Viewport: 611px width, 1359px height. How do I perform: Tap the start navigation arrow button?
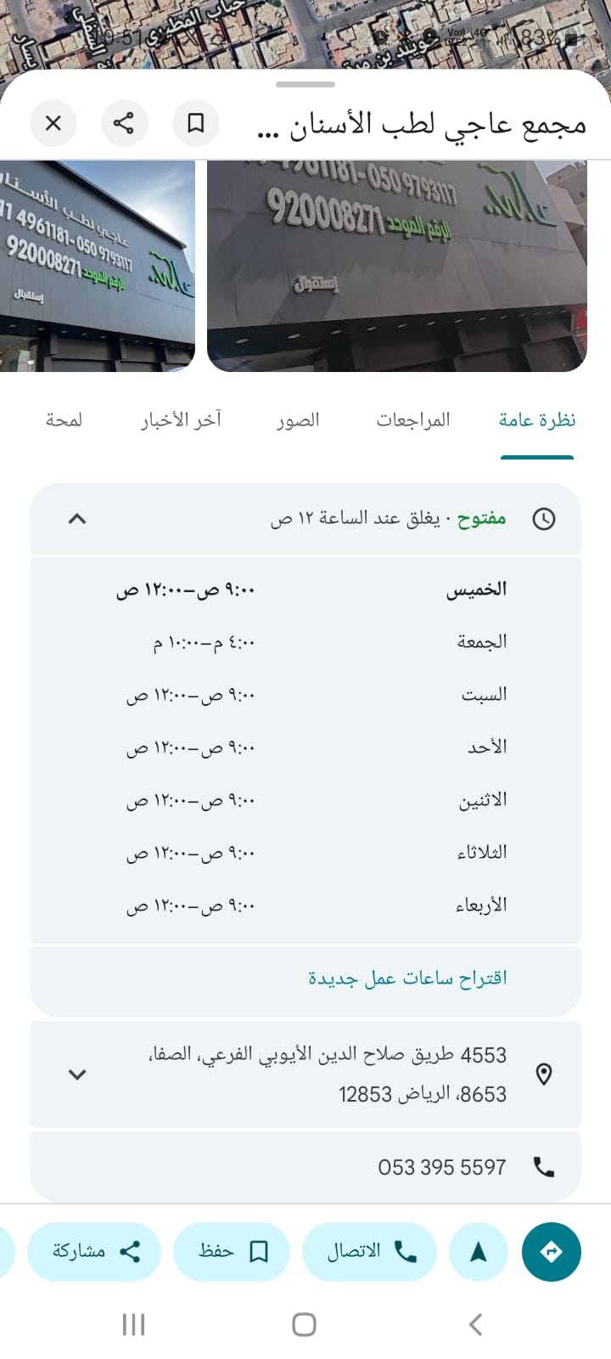478,1251
